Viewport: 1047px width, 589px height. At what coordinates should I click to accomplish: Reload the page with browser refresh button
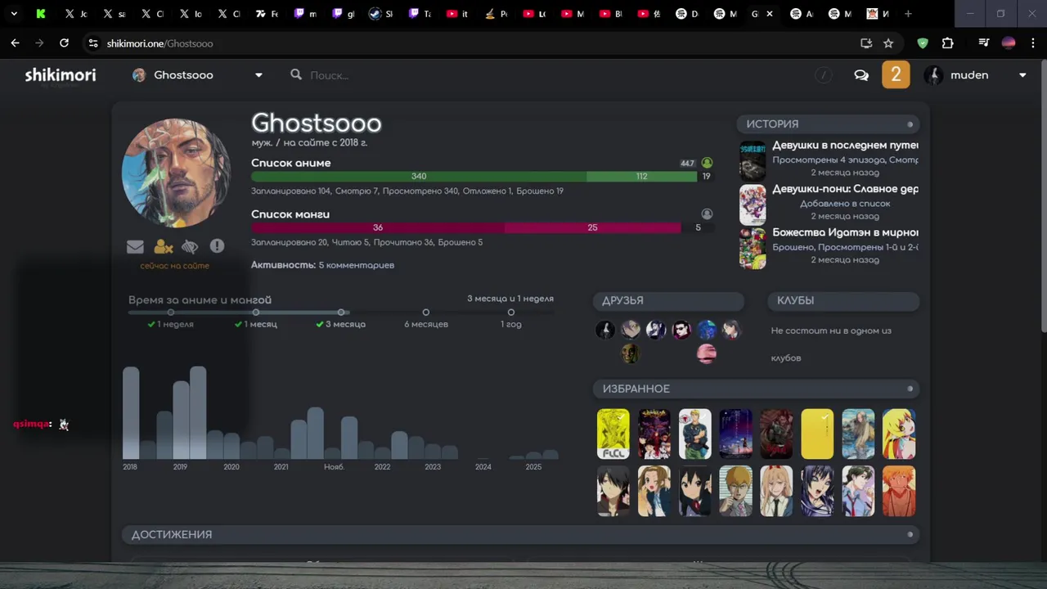click(64, 43)
